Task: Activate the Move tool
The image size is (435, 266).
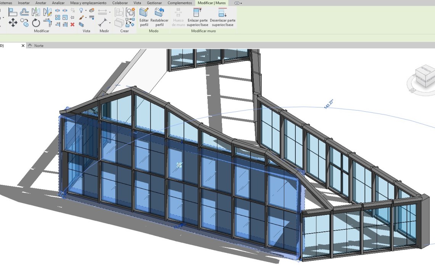Action: click(x=13, y=22)
